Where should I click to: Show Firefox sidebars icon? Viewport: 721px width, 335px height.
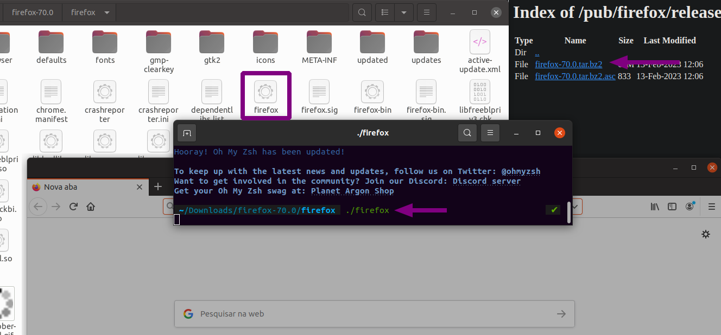click(672, 207)
